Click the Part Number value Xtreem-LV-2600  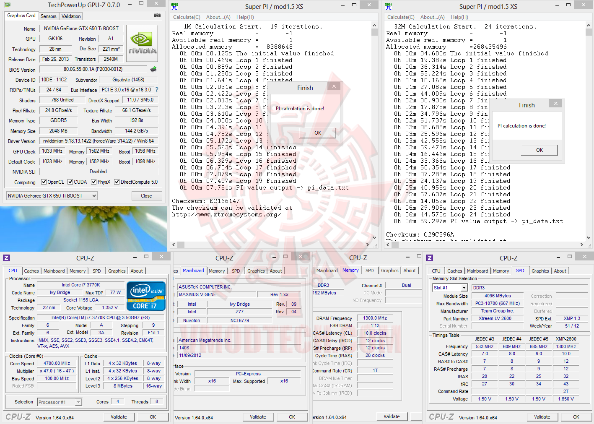[498, 318]
